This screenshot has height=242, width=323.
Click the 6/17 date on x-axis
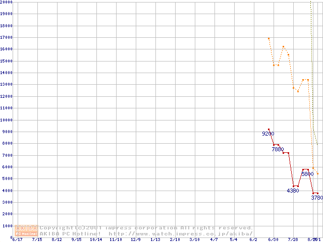point(17,240)
